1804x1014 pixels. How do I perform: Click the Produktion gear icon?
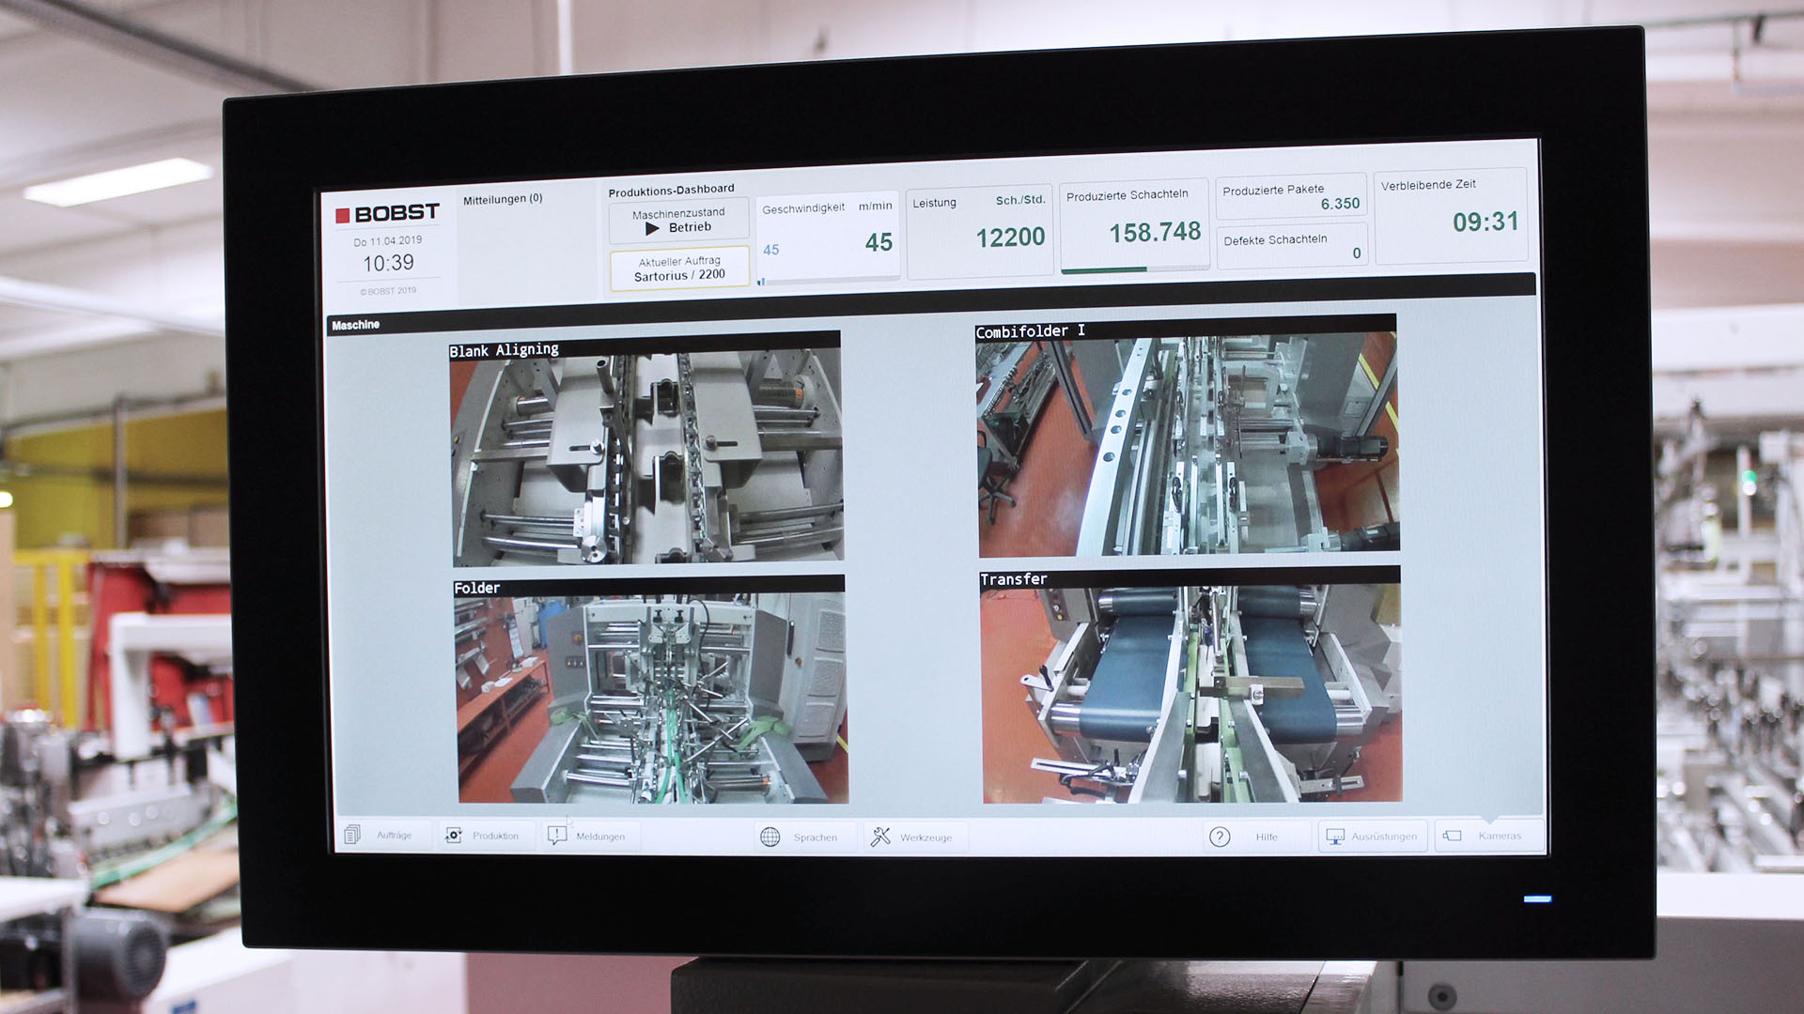point(453,835)
